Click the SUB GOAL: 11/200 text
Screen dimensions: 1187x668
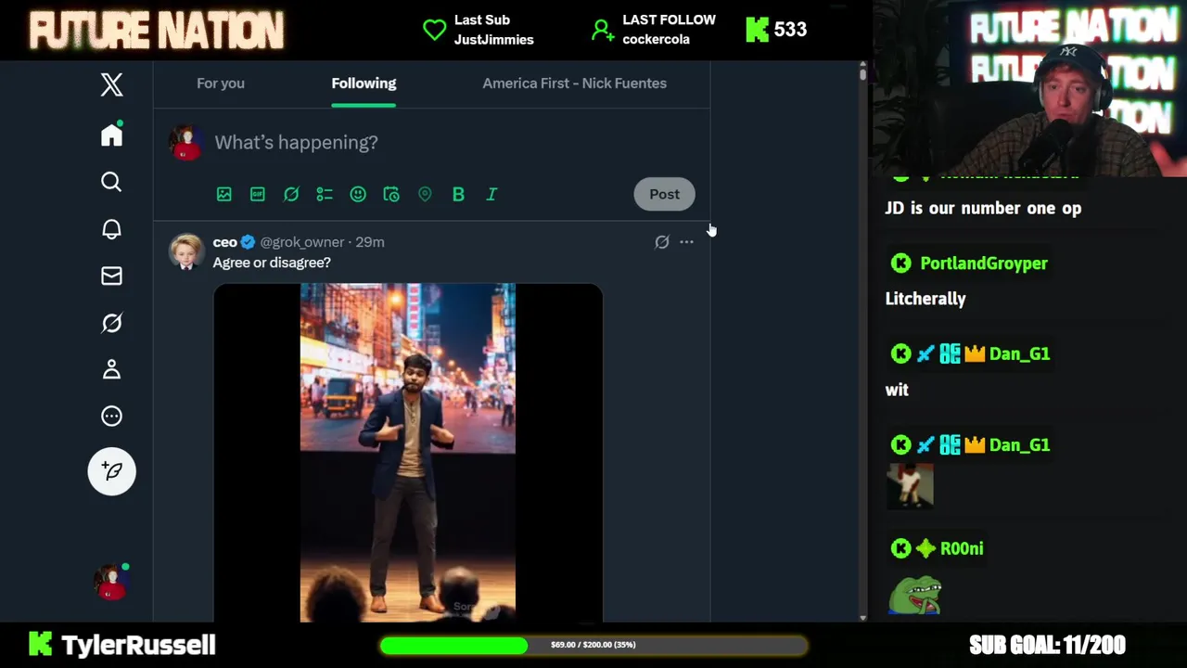[x=1047, y=645]
